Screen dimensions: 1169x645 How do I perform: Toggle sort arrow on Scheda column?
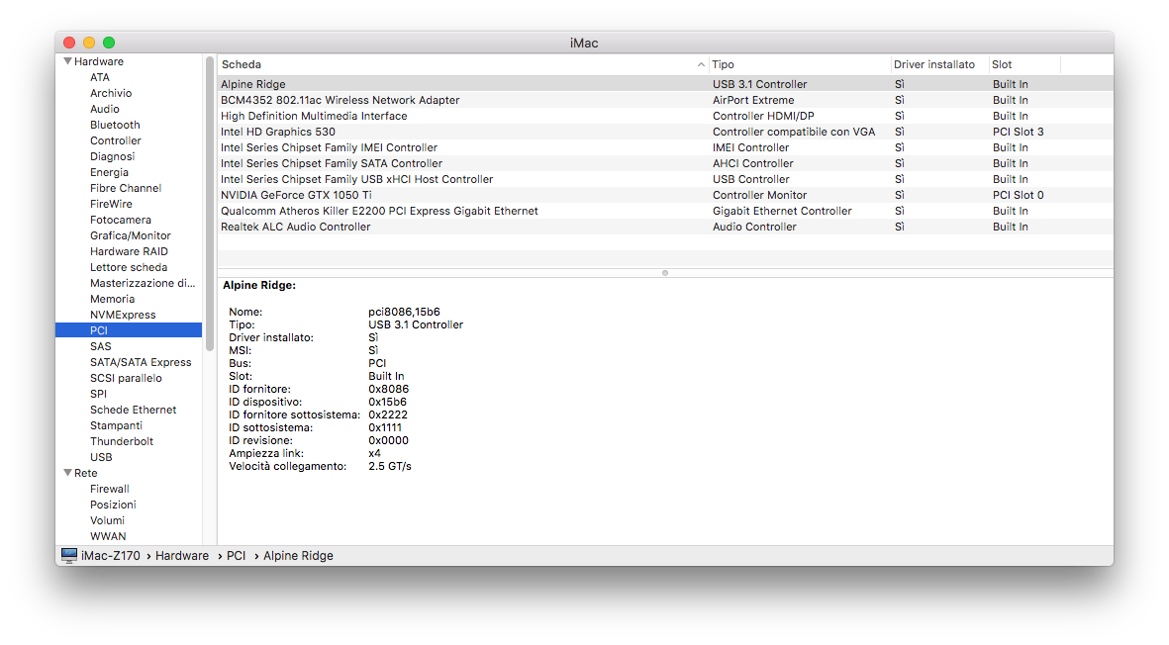[701, 65]
